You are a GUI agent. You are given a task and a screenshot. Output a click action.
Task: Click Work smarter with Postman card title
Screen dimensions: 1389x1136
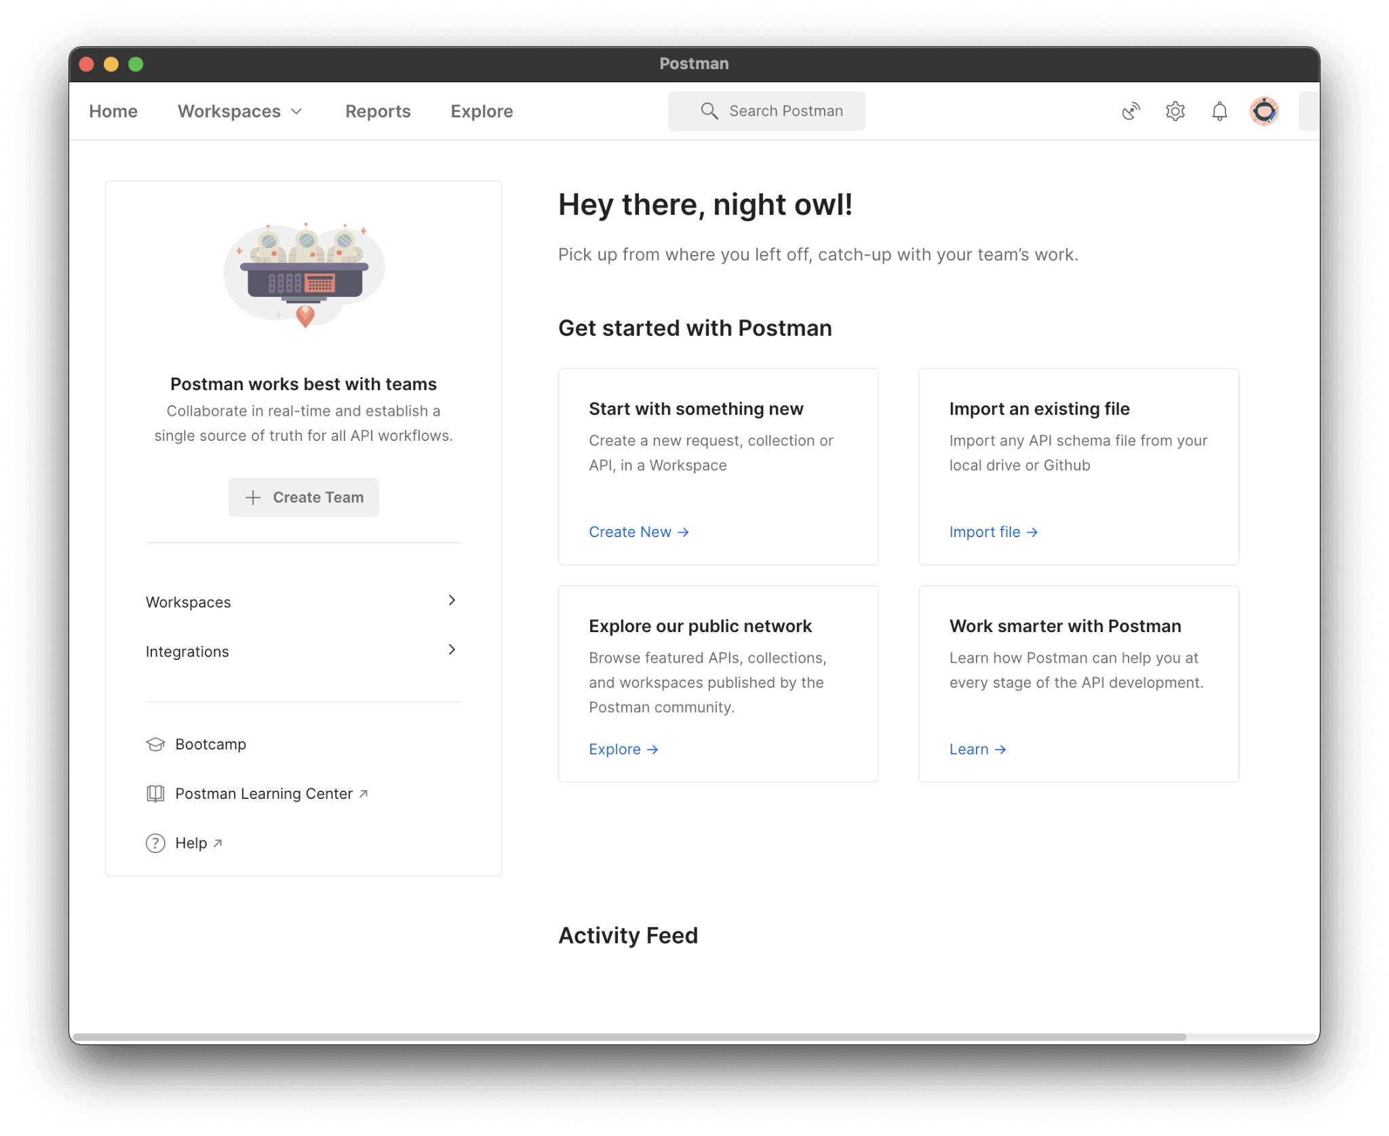(1065, 626)
